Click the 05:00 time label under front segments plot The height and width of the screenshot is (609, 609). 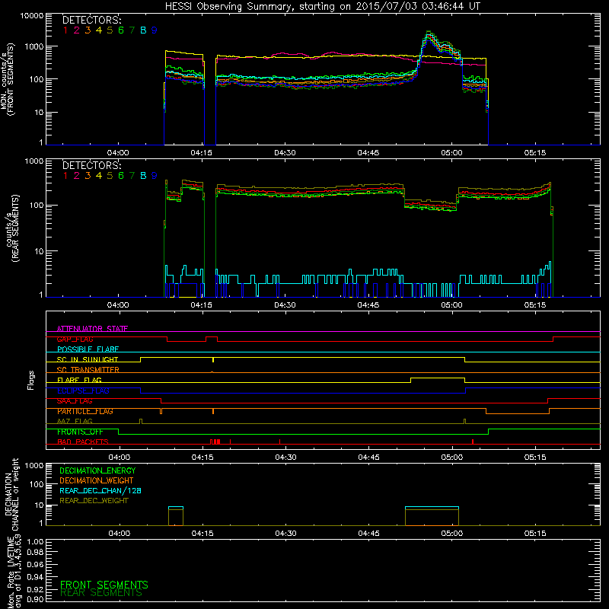pyautogui.click(x=451, y=153)
